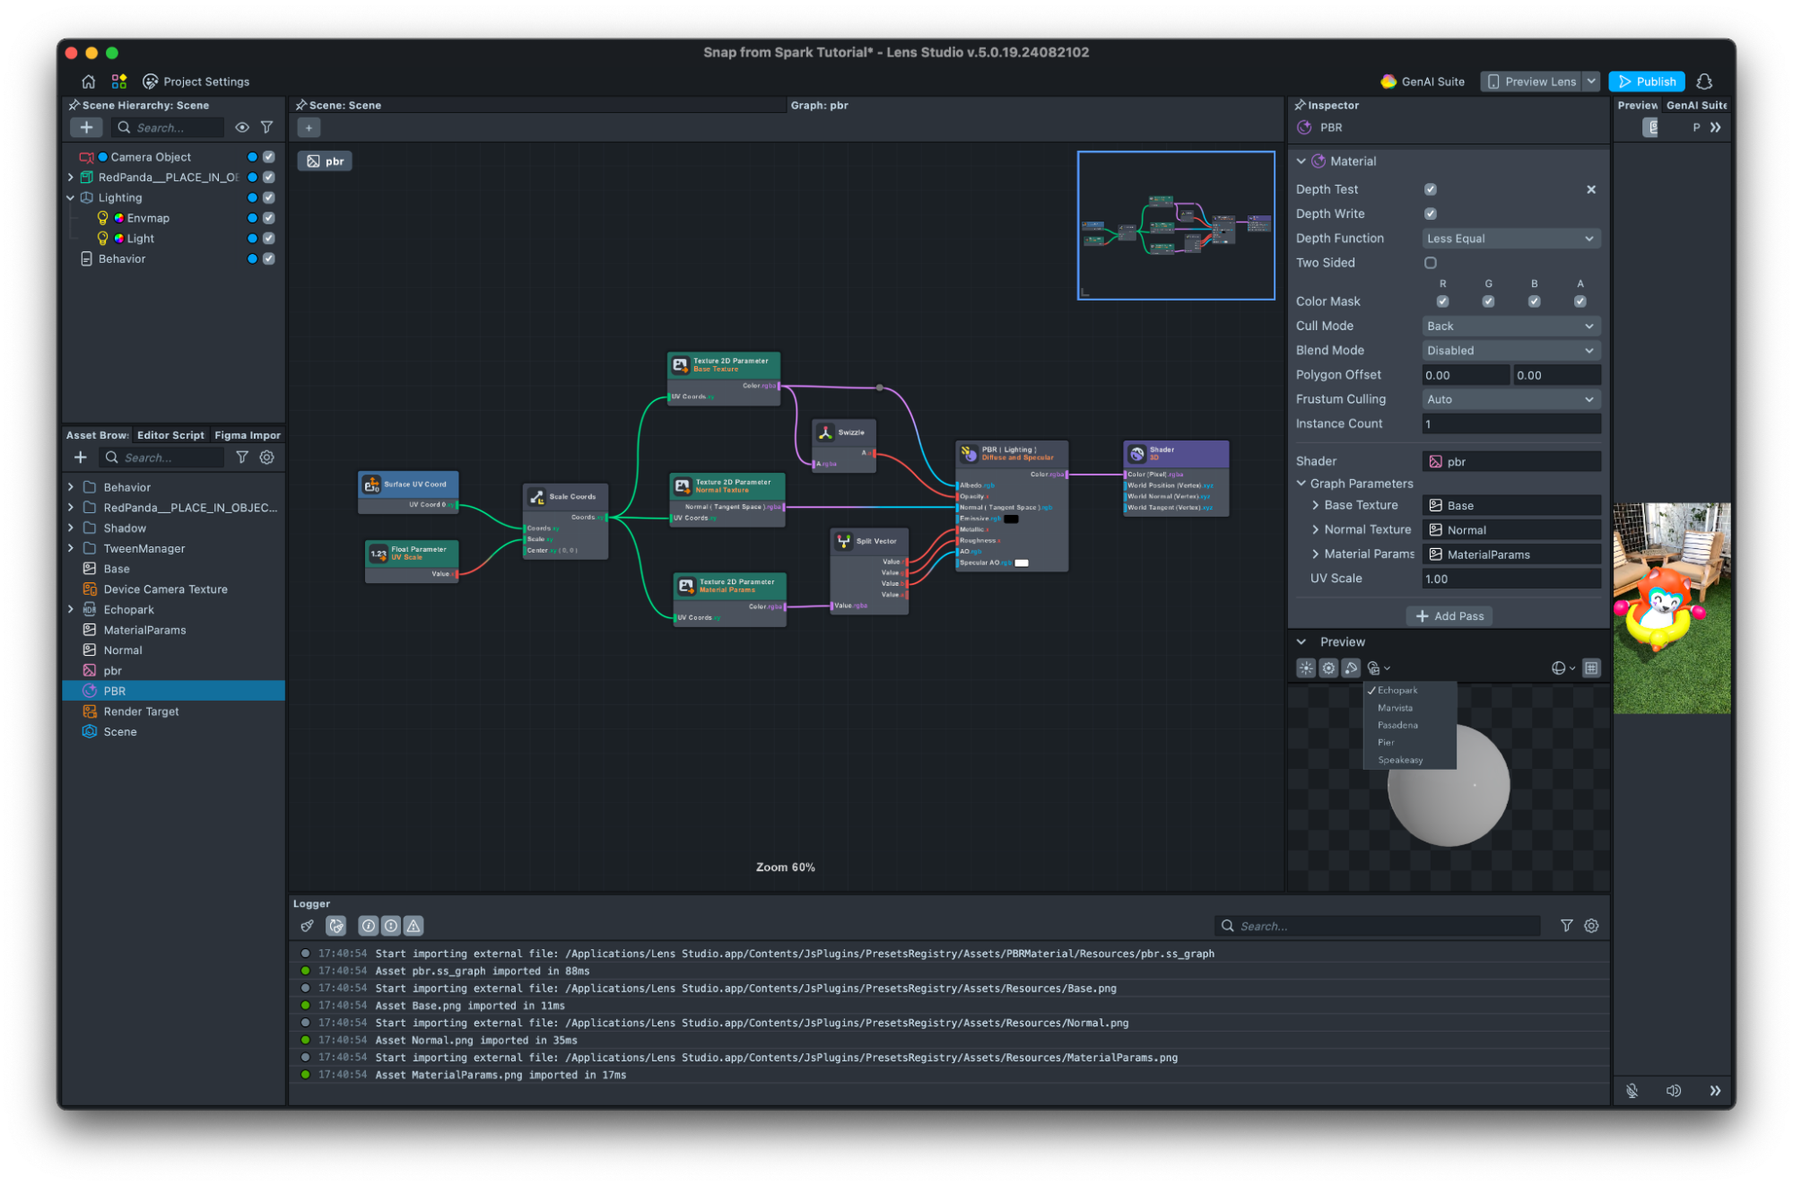Click the GenAI Suite button
Image resolution: width=1793 pixels, height=1186 pixels.
[1423, 82]
